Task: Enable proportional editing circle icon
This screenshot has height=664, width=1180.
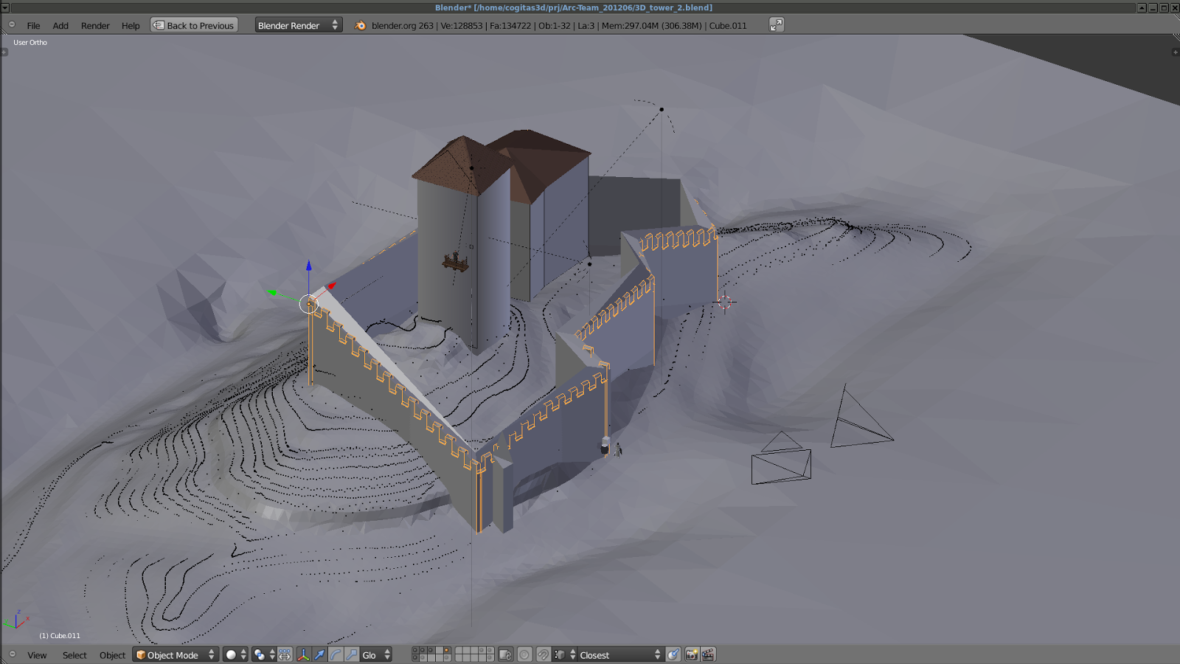Action: coord(525,654)
